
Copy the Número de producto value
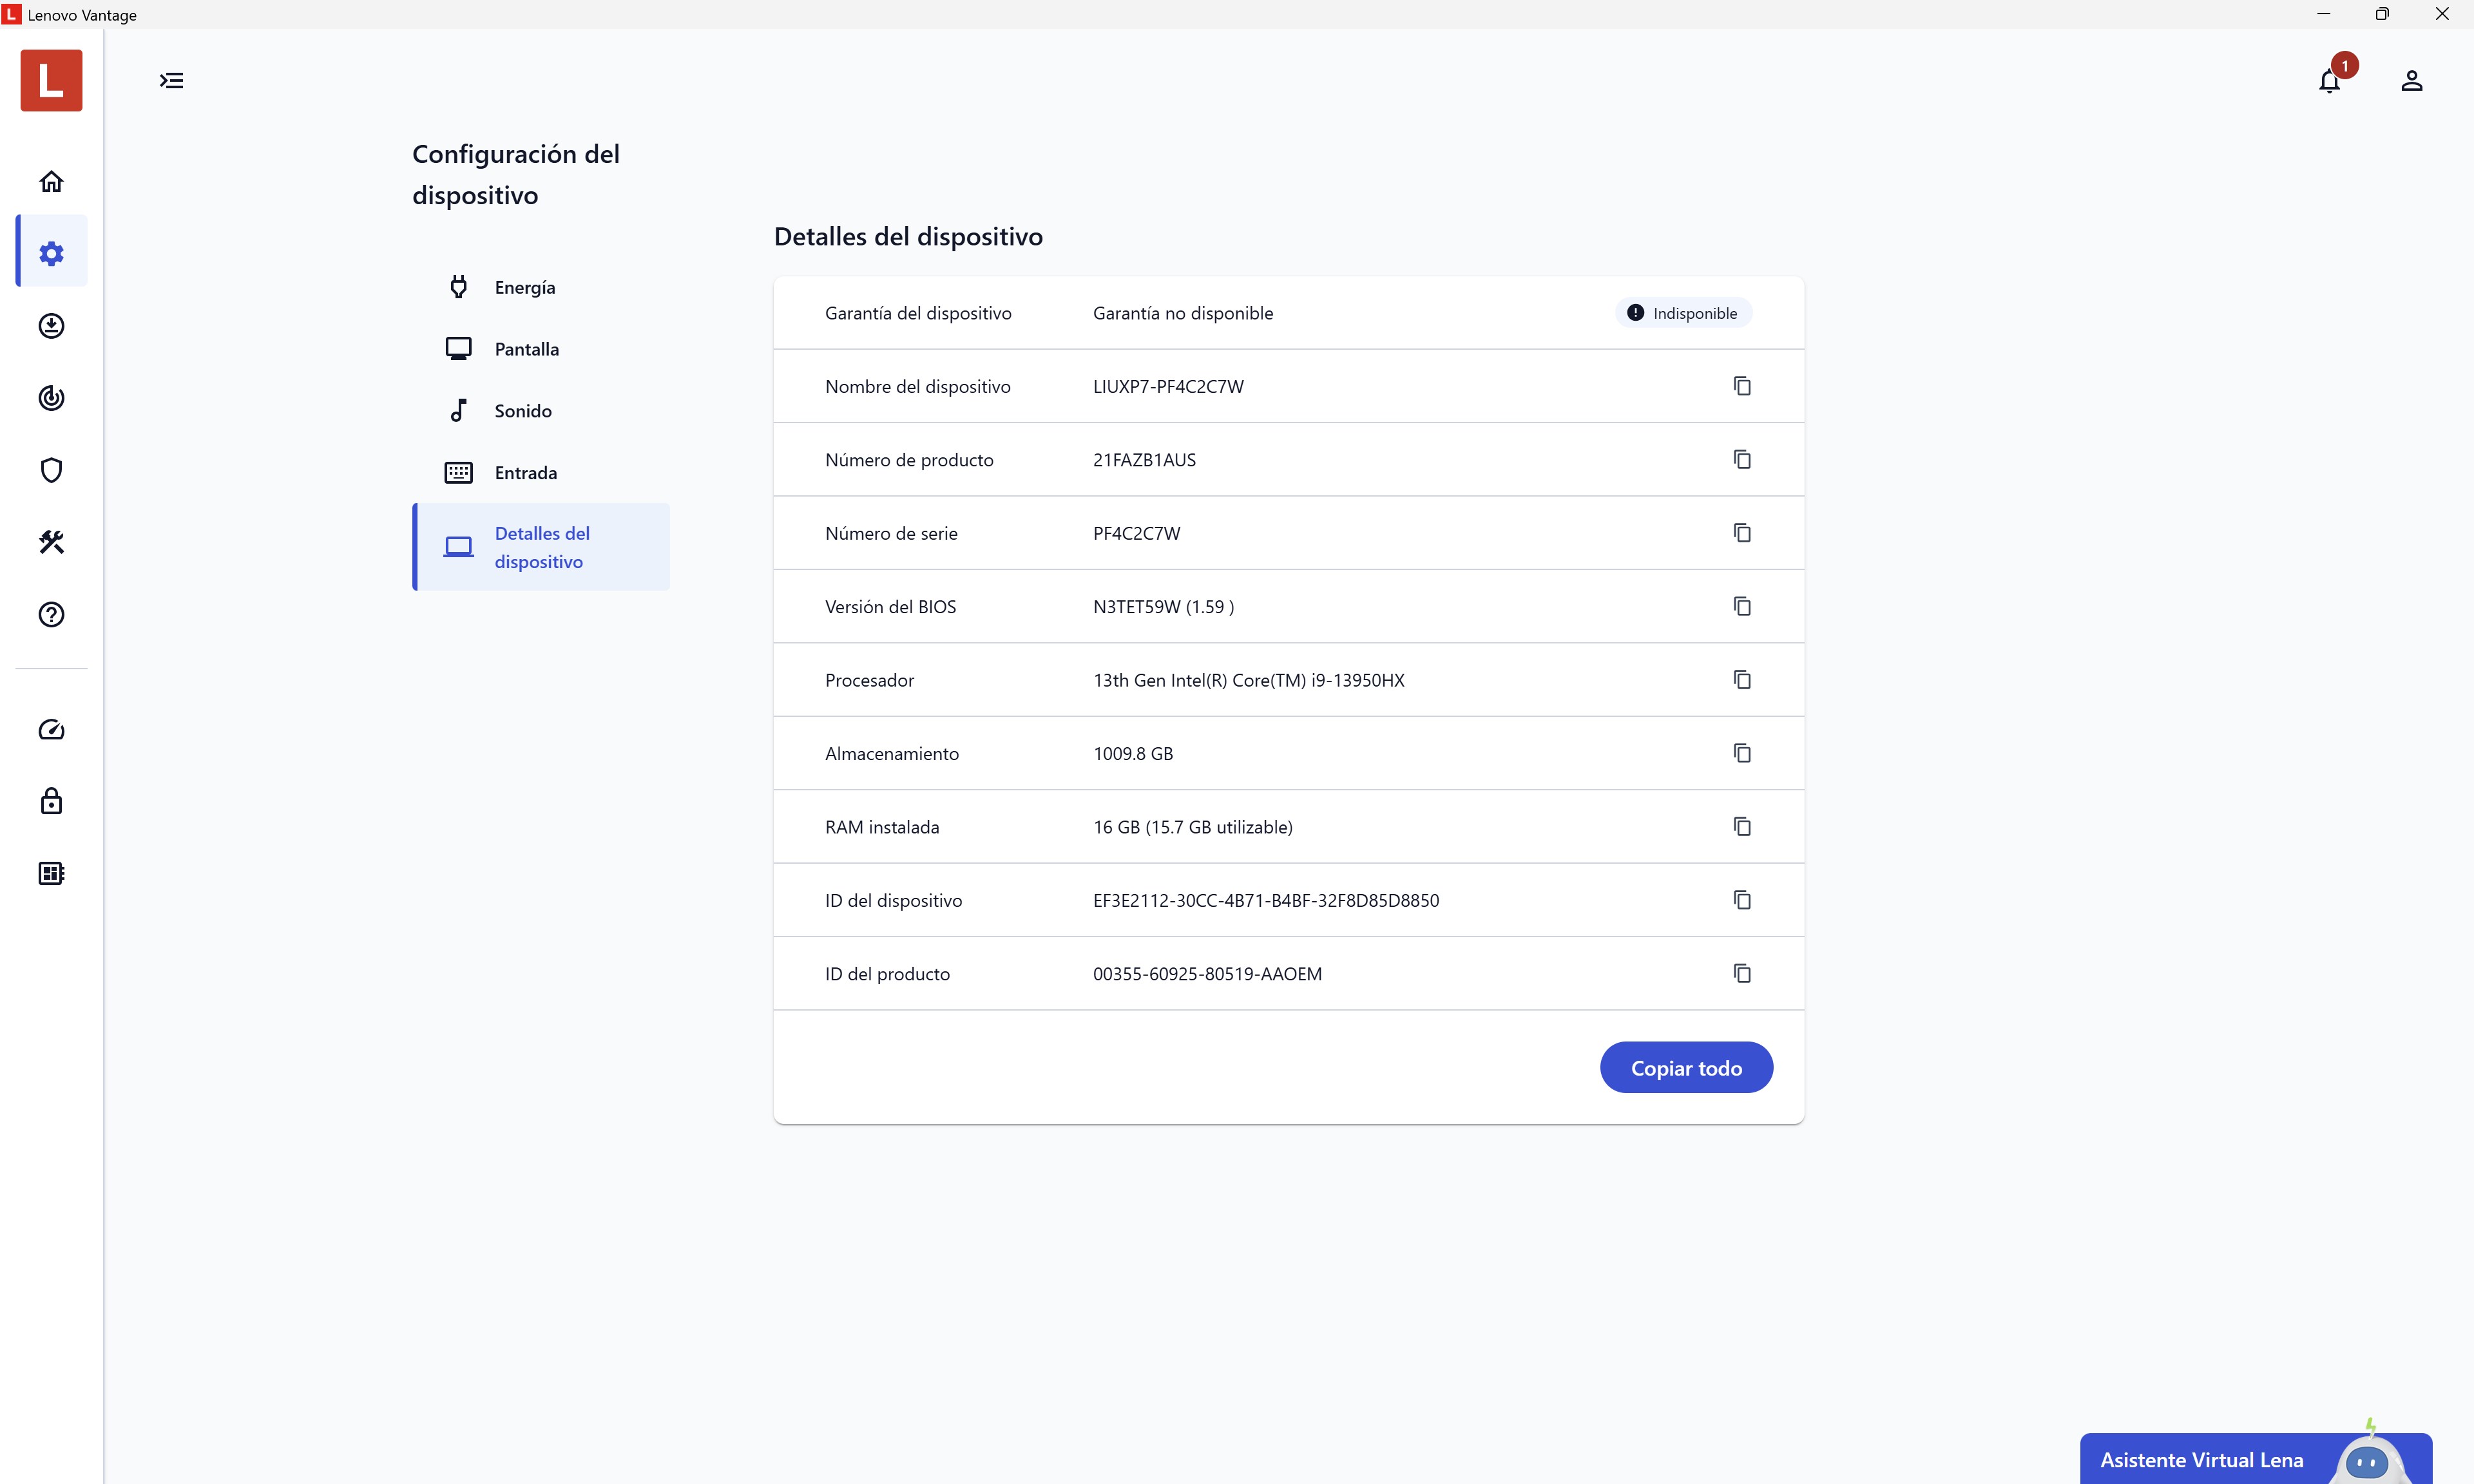1742,459
